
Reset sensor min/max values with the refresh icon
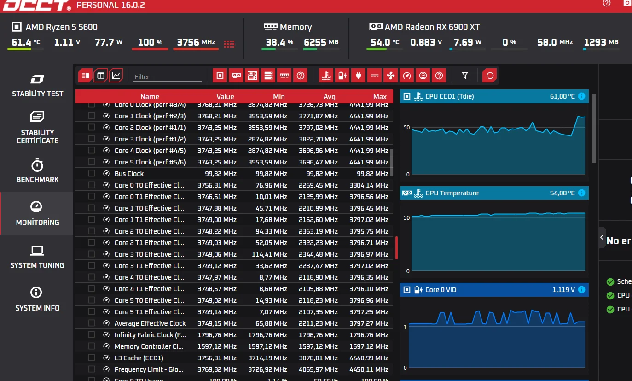coord(490,75)
